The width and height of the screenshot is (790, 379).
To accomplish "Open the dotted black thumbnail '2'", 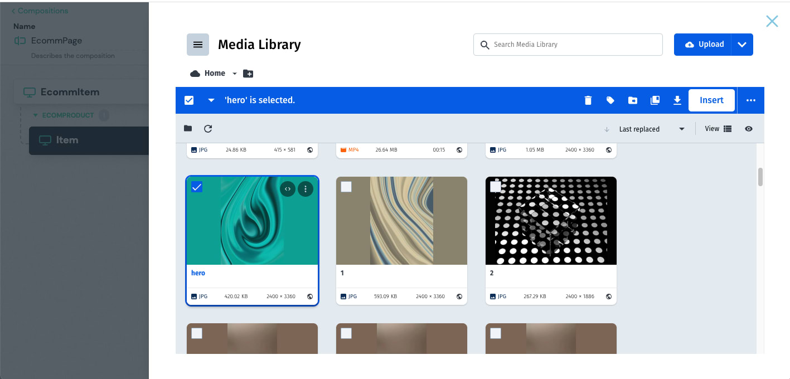I will coord(551,221).
